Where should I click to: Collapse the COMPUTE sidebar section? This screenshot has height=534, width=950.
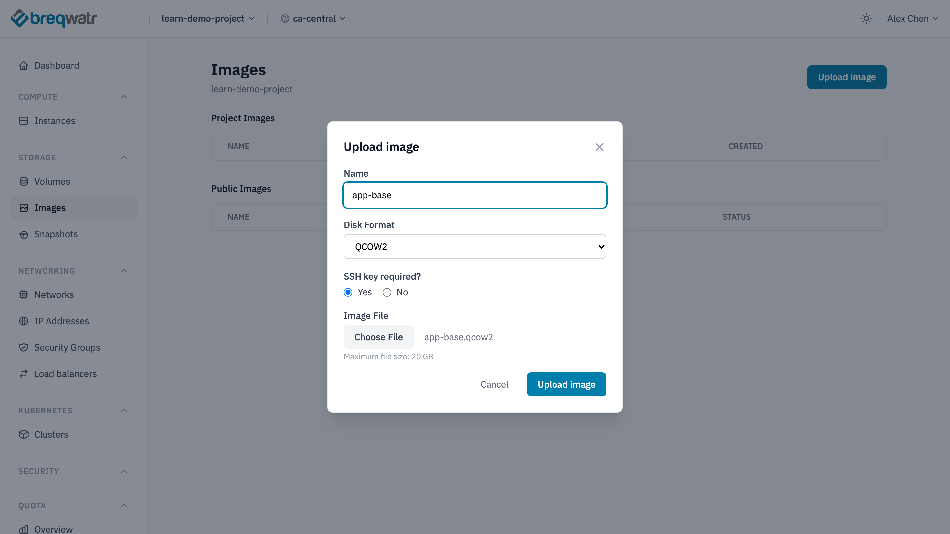tap(124, 97)
